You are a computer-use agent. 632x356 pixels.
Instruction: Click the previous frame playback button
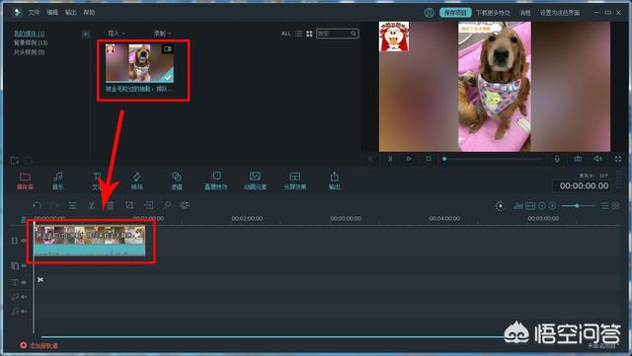[x=370, y=159]
